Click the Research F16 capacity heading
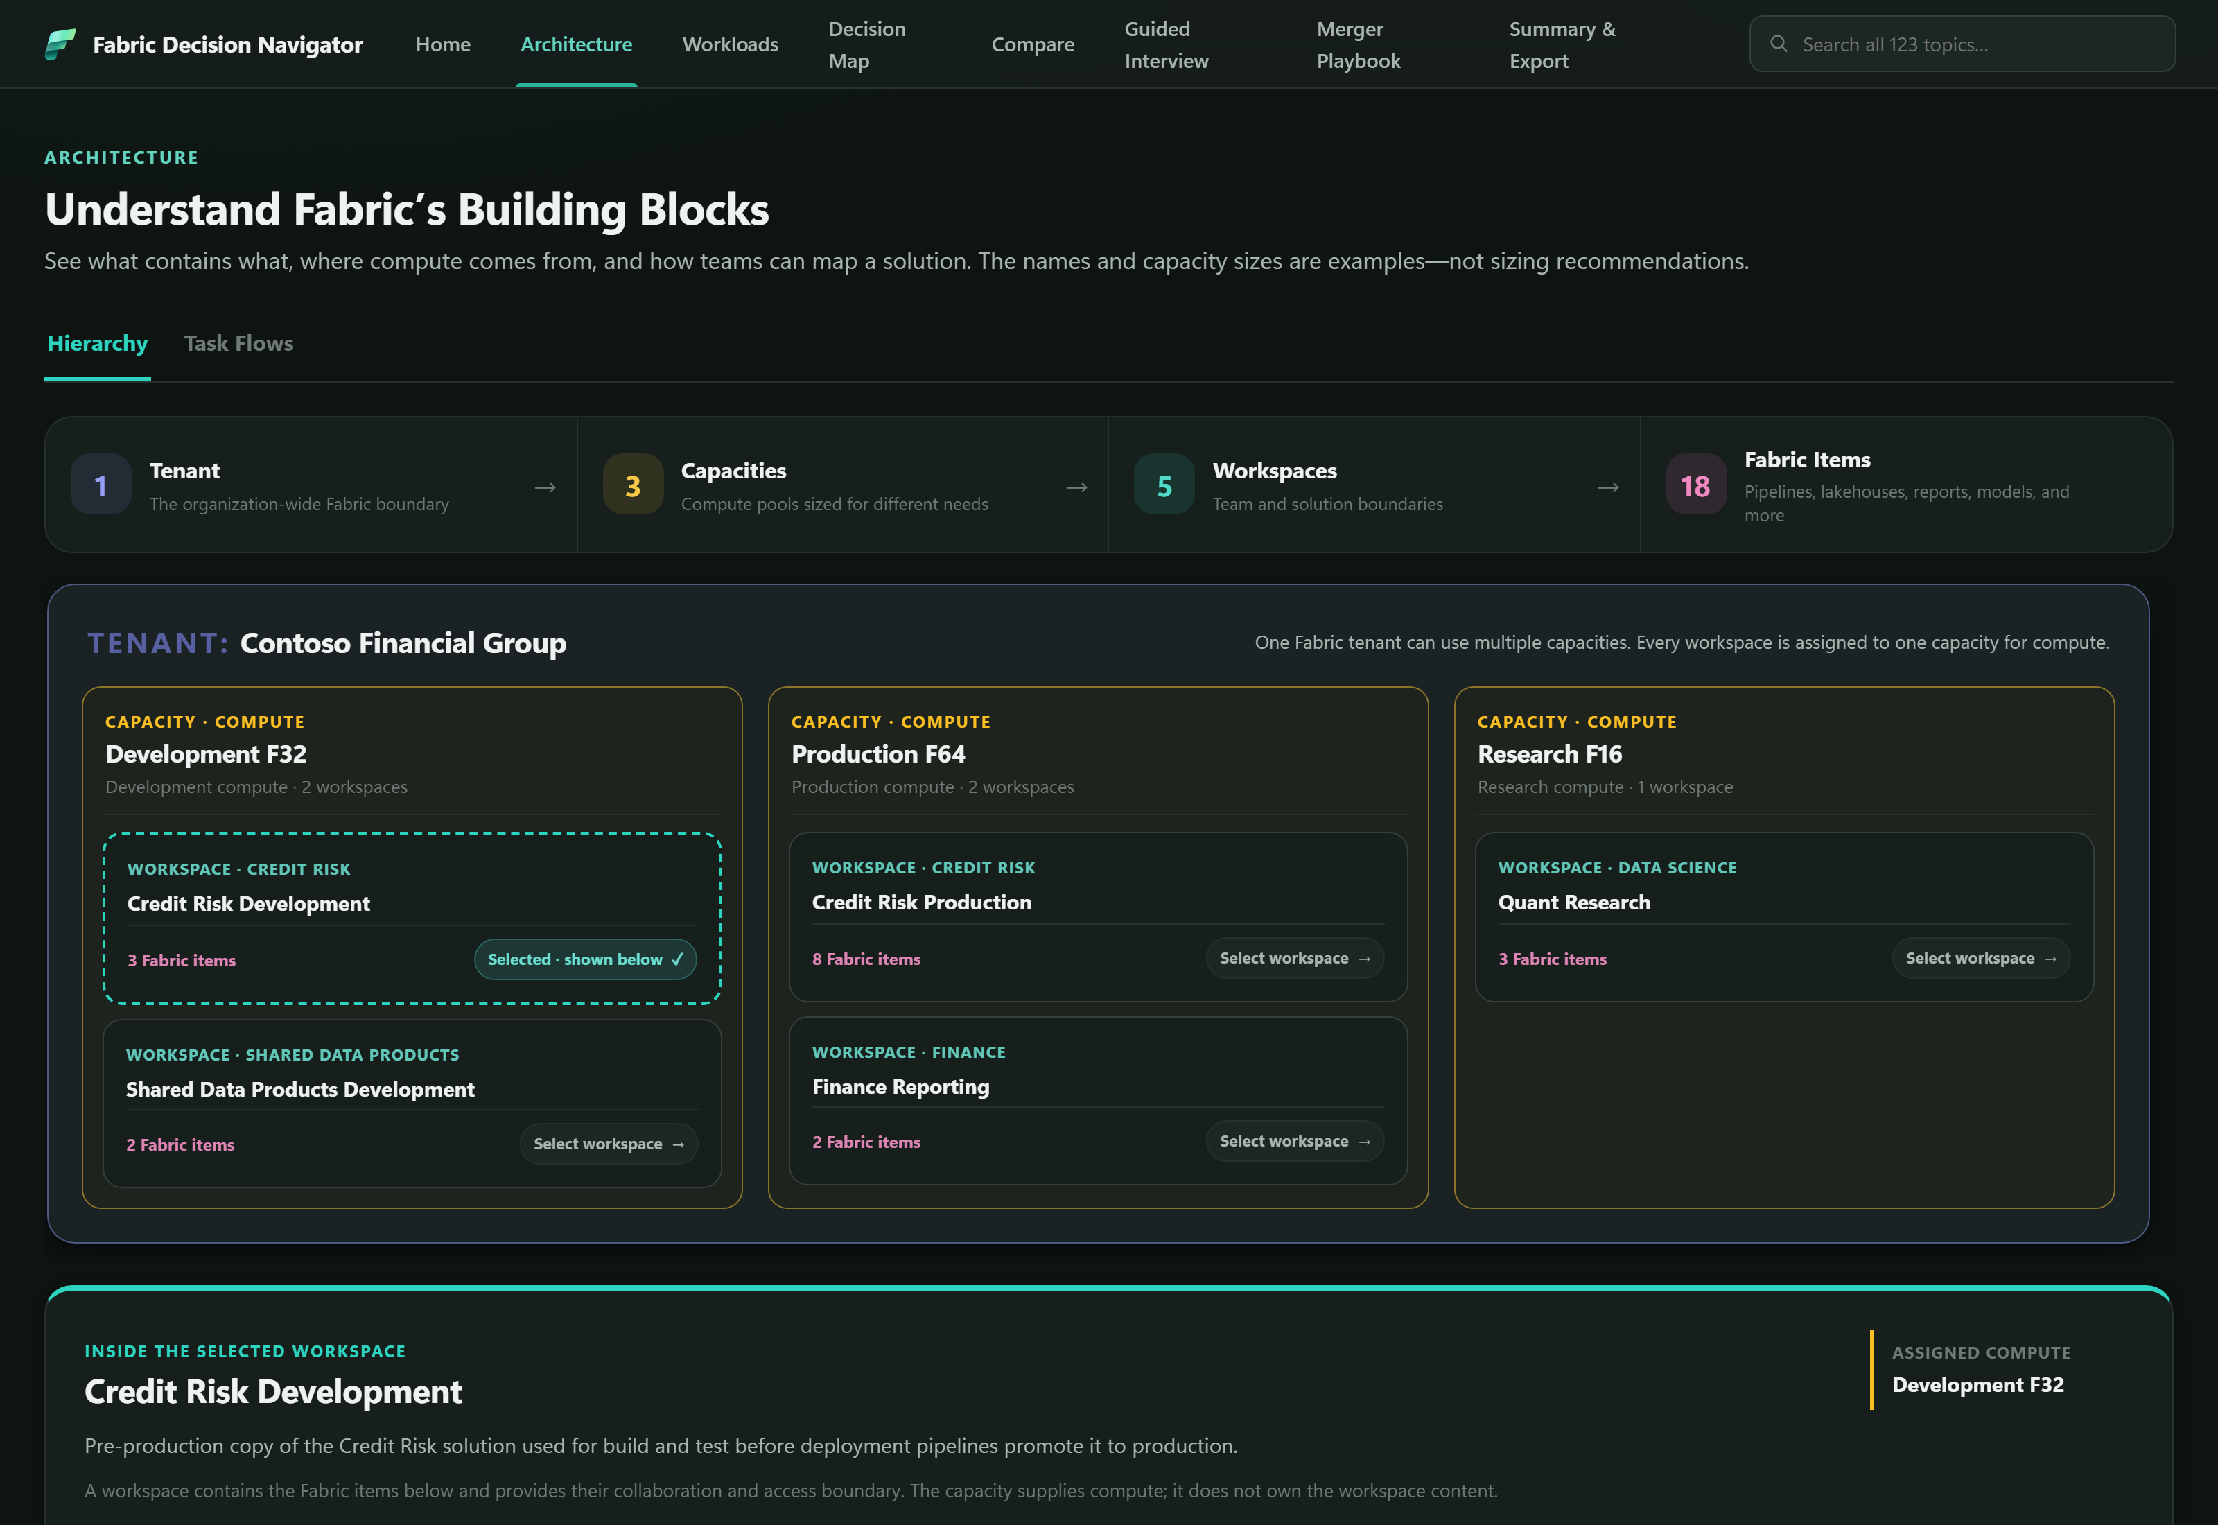Screen dimensions: 2218x1525 1549,754
